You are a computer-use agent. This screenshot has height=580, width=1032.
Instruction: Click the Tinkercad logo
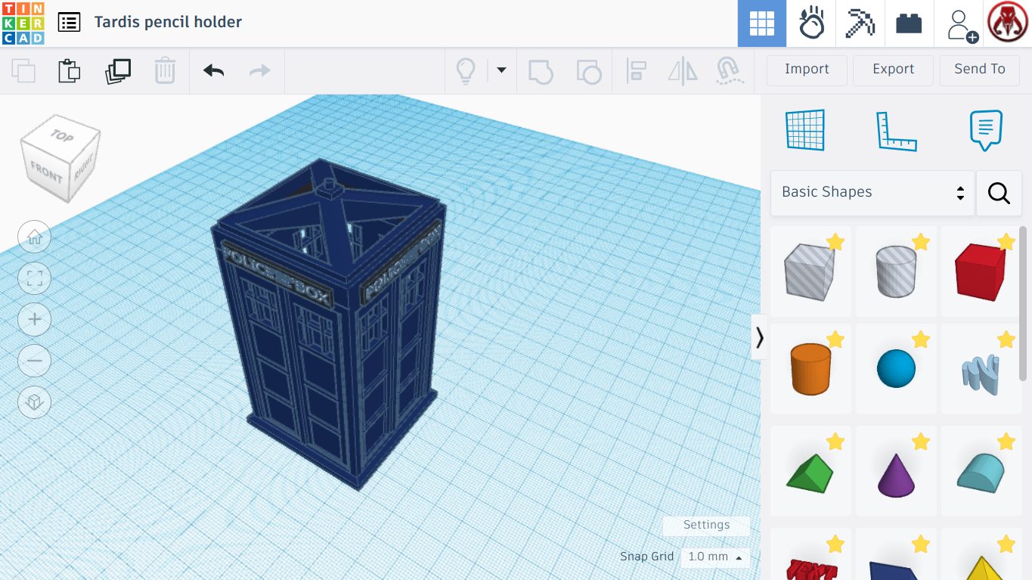[x=23, y=23]
